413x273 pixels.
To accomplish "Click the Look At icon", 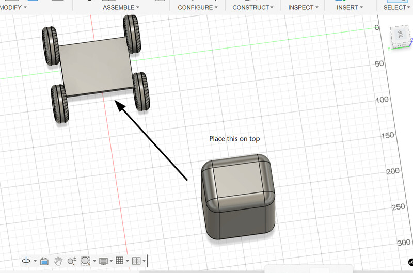I will tap(44, 261).
